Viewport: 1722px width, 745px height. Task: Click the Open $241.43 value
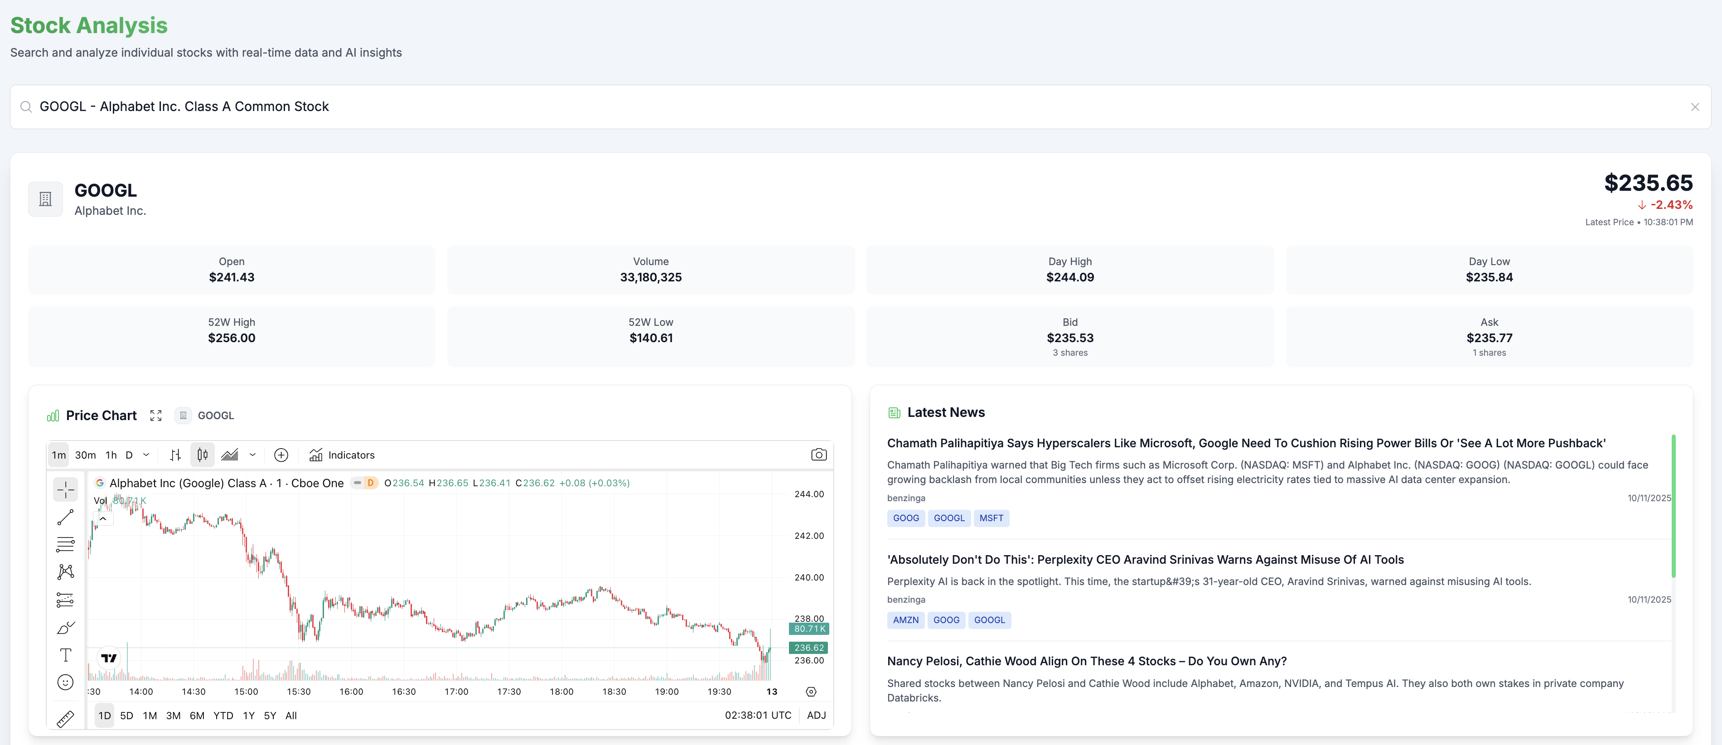click(x=231, y=277)
